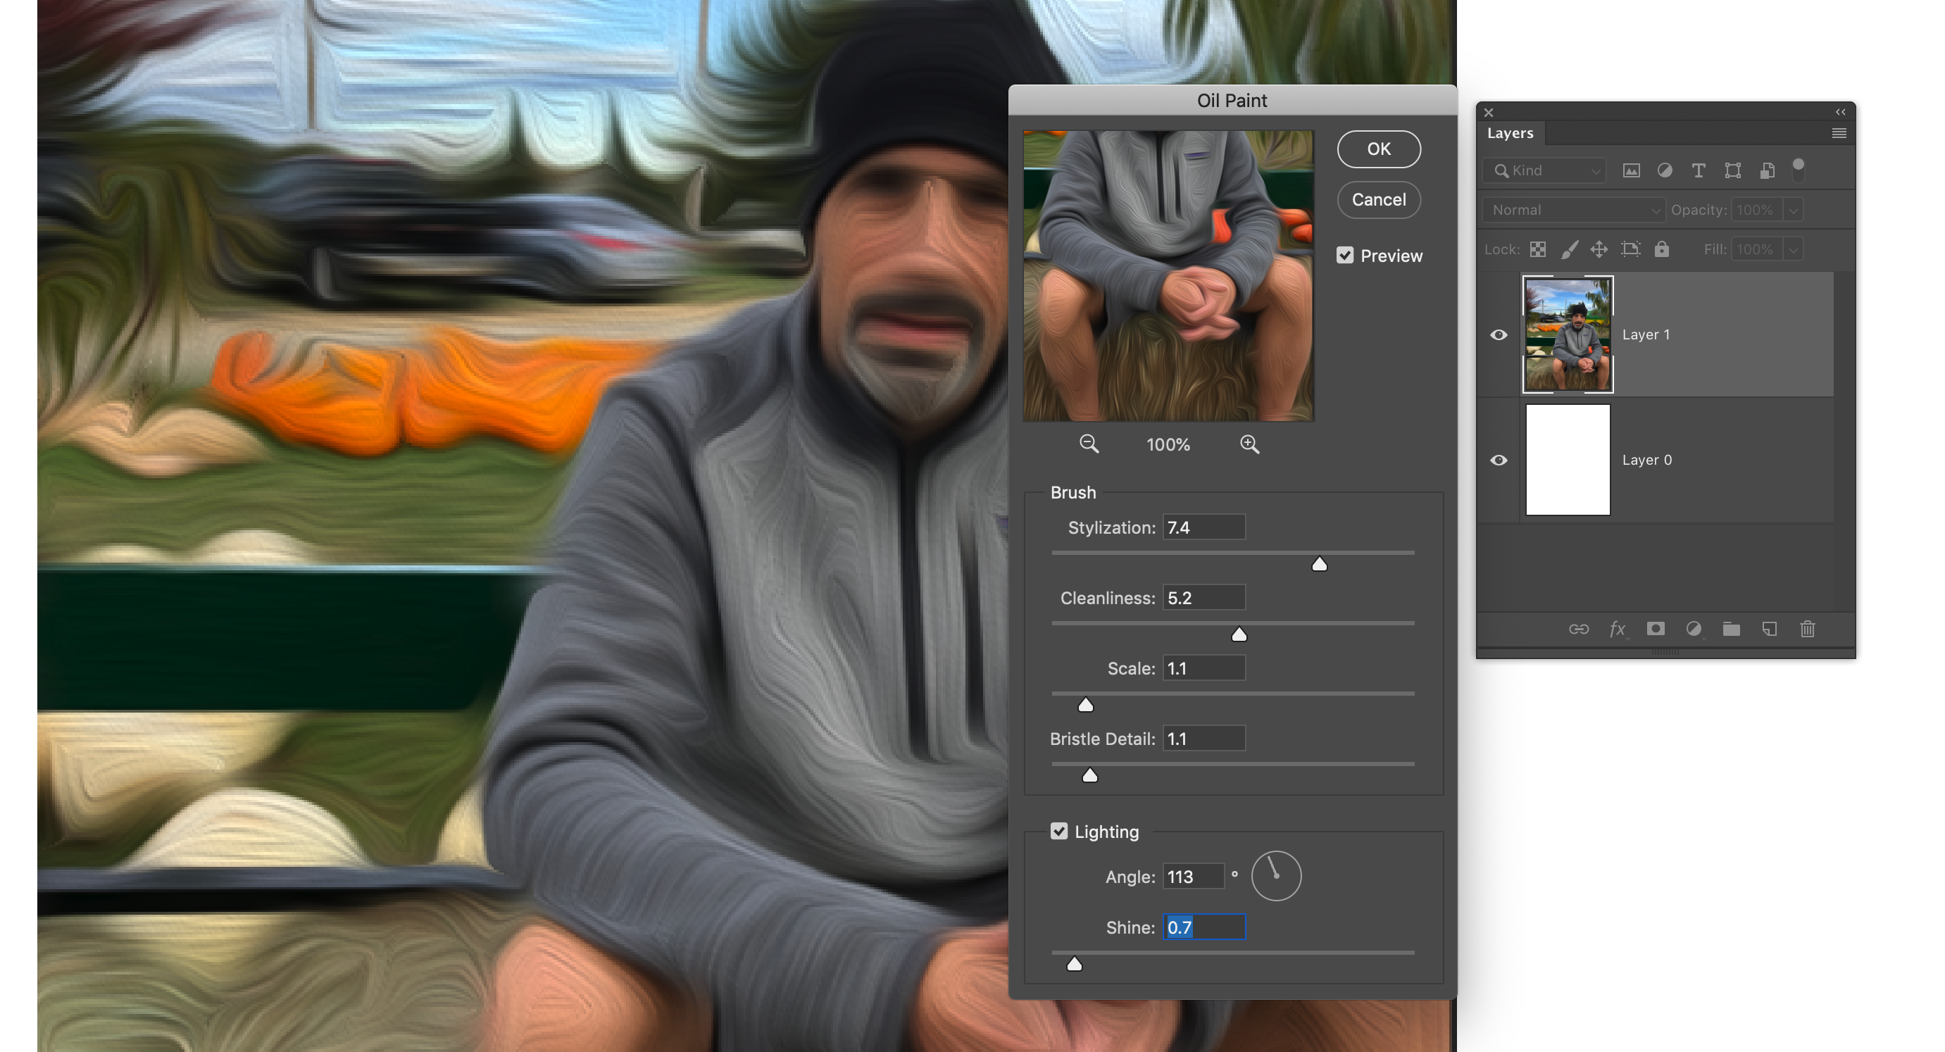Confirm Oil Paint with OK
Image resolution: width=1945 pixels, height=1052 pixels.
[x=1379, y=149]
